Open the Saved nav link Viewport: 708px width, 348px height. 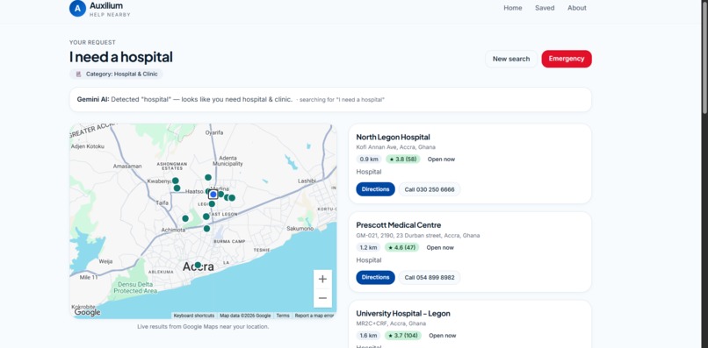[545, 8]
